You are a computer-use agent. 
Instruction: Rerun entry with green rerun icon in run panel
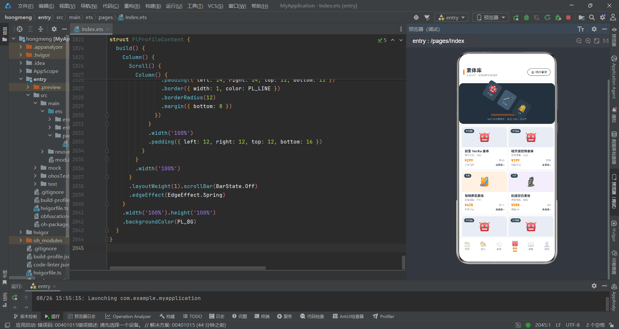tap(15, 297)
